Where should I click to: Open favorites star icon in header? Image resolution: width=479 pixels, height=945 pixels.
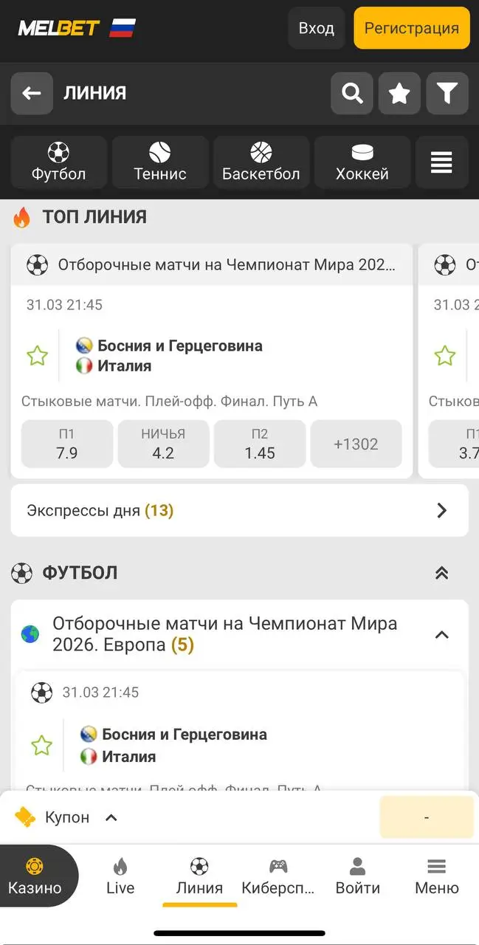(x=399, y=93)
